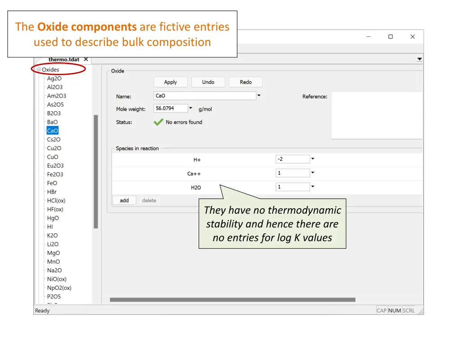Edit the Name field containing CaO
This screenshot has width=459, height=344.
pos(204,96)
